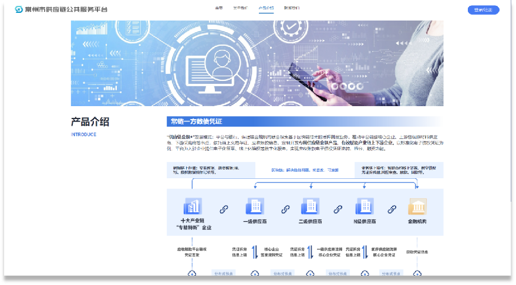Viewport: 516px width, 285px height.
Task: Click the 金融机构 bank icon
Action: click(x=417, y=206)
